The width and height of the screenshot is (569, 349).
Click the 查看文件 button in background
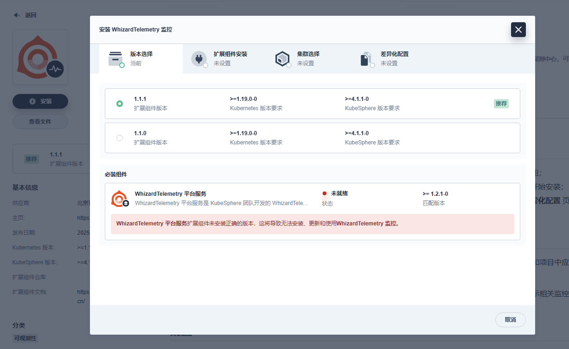click(x=40, y=122)
